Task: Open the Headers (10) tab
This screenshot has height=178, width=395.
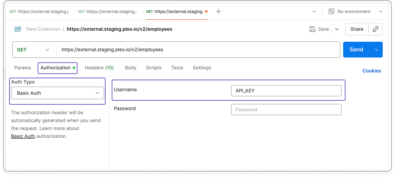Action: (x=99, y=68)
